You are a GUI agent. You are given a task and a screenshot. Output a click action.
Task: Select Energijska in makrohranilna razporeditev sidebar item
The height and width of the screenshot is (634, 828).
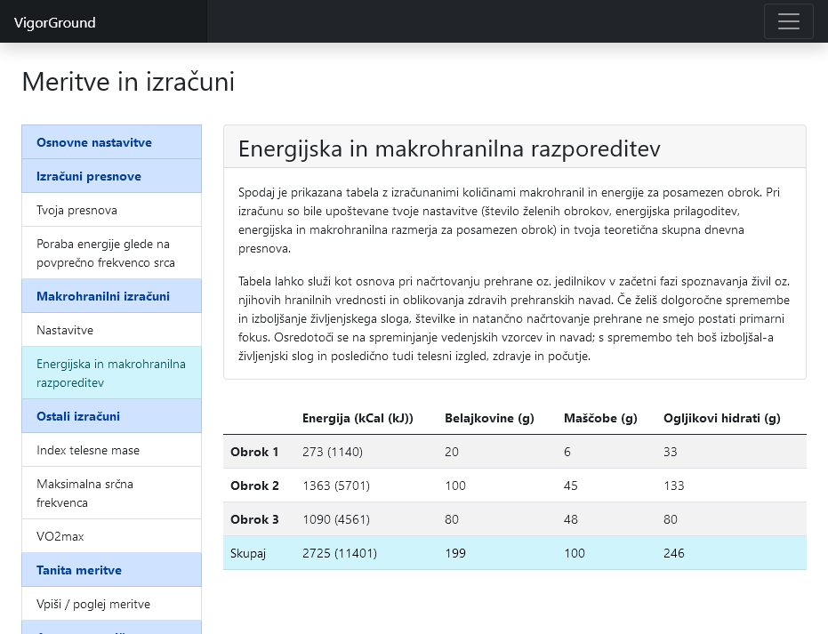(x=111, y=373)
